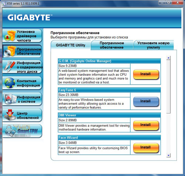Open Контактная информация section
This screenshot has height=176, width=185.
point(22,83)
